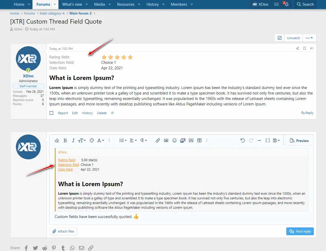
Task: Expand the Forums nav dropdown arrow
Action: 55,4
